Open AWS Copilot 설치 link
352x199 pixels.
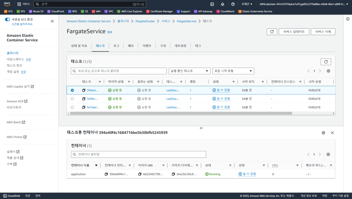click(20, 87)
